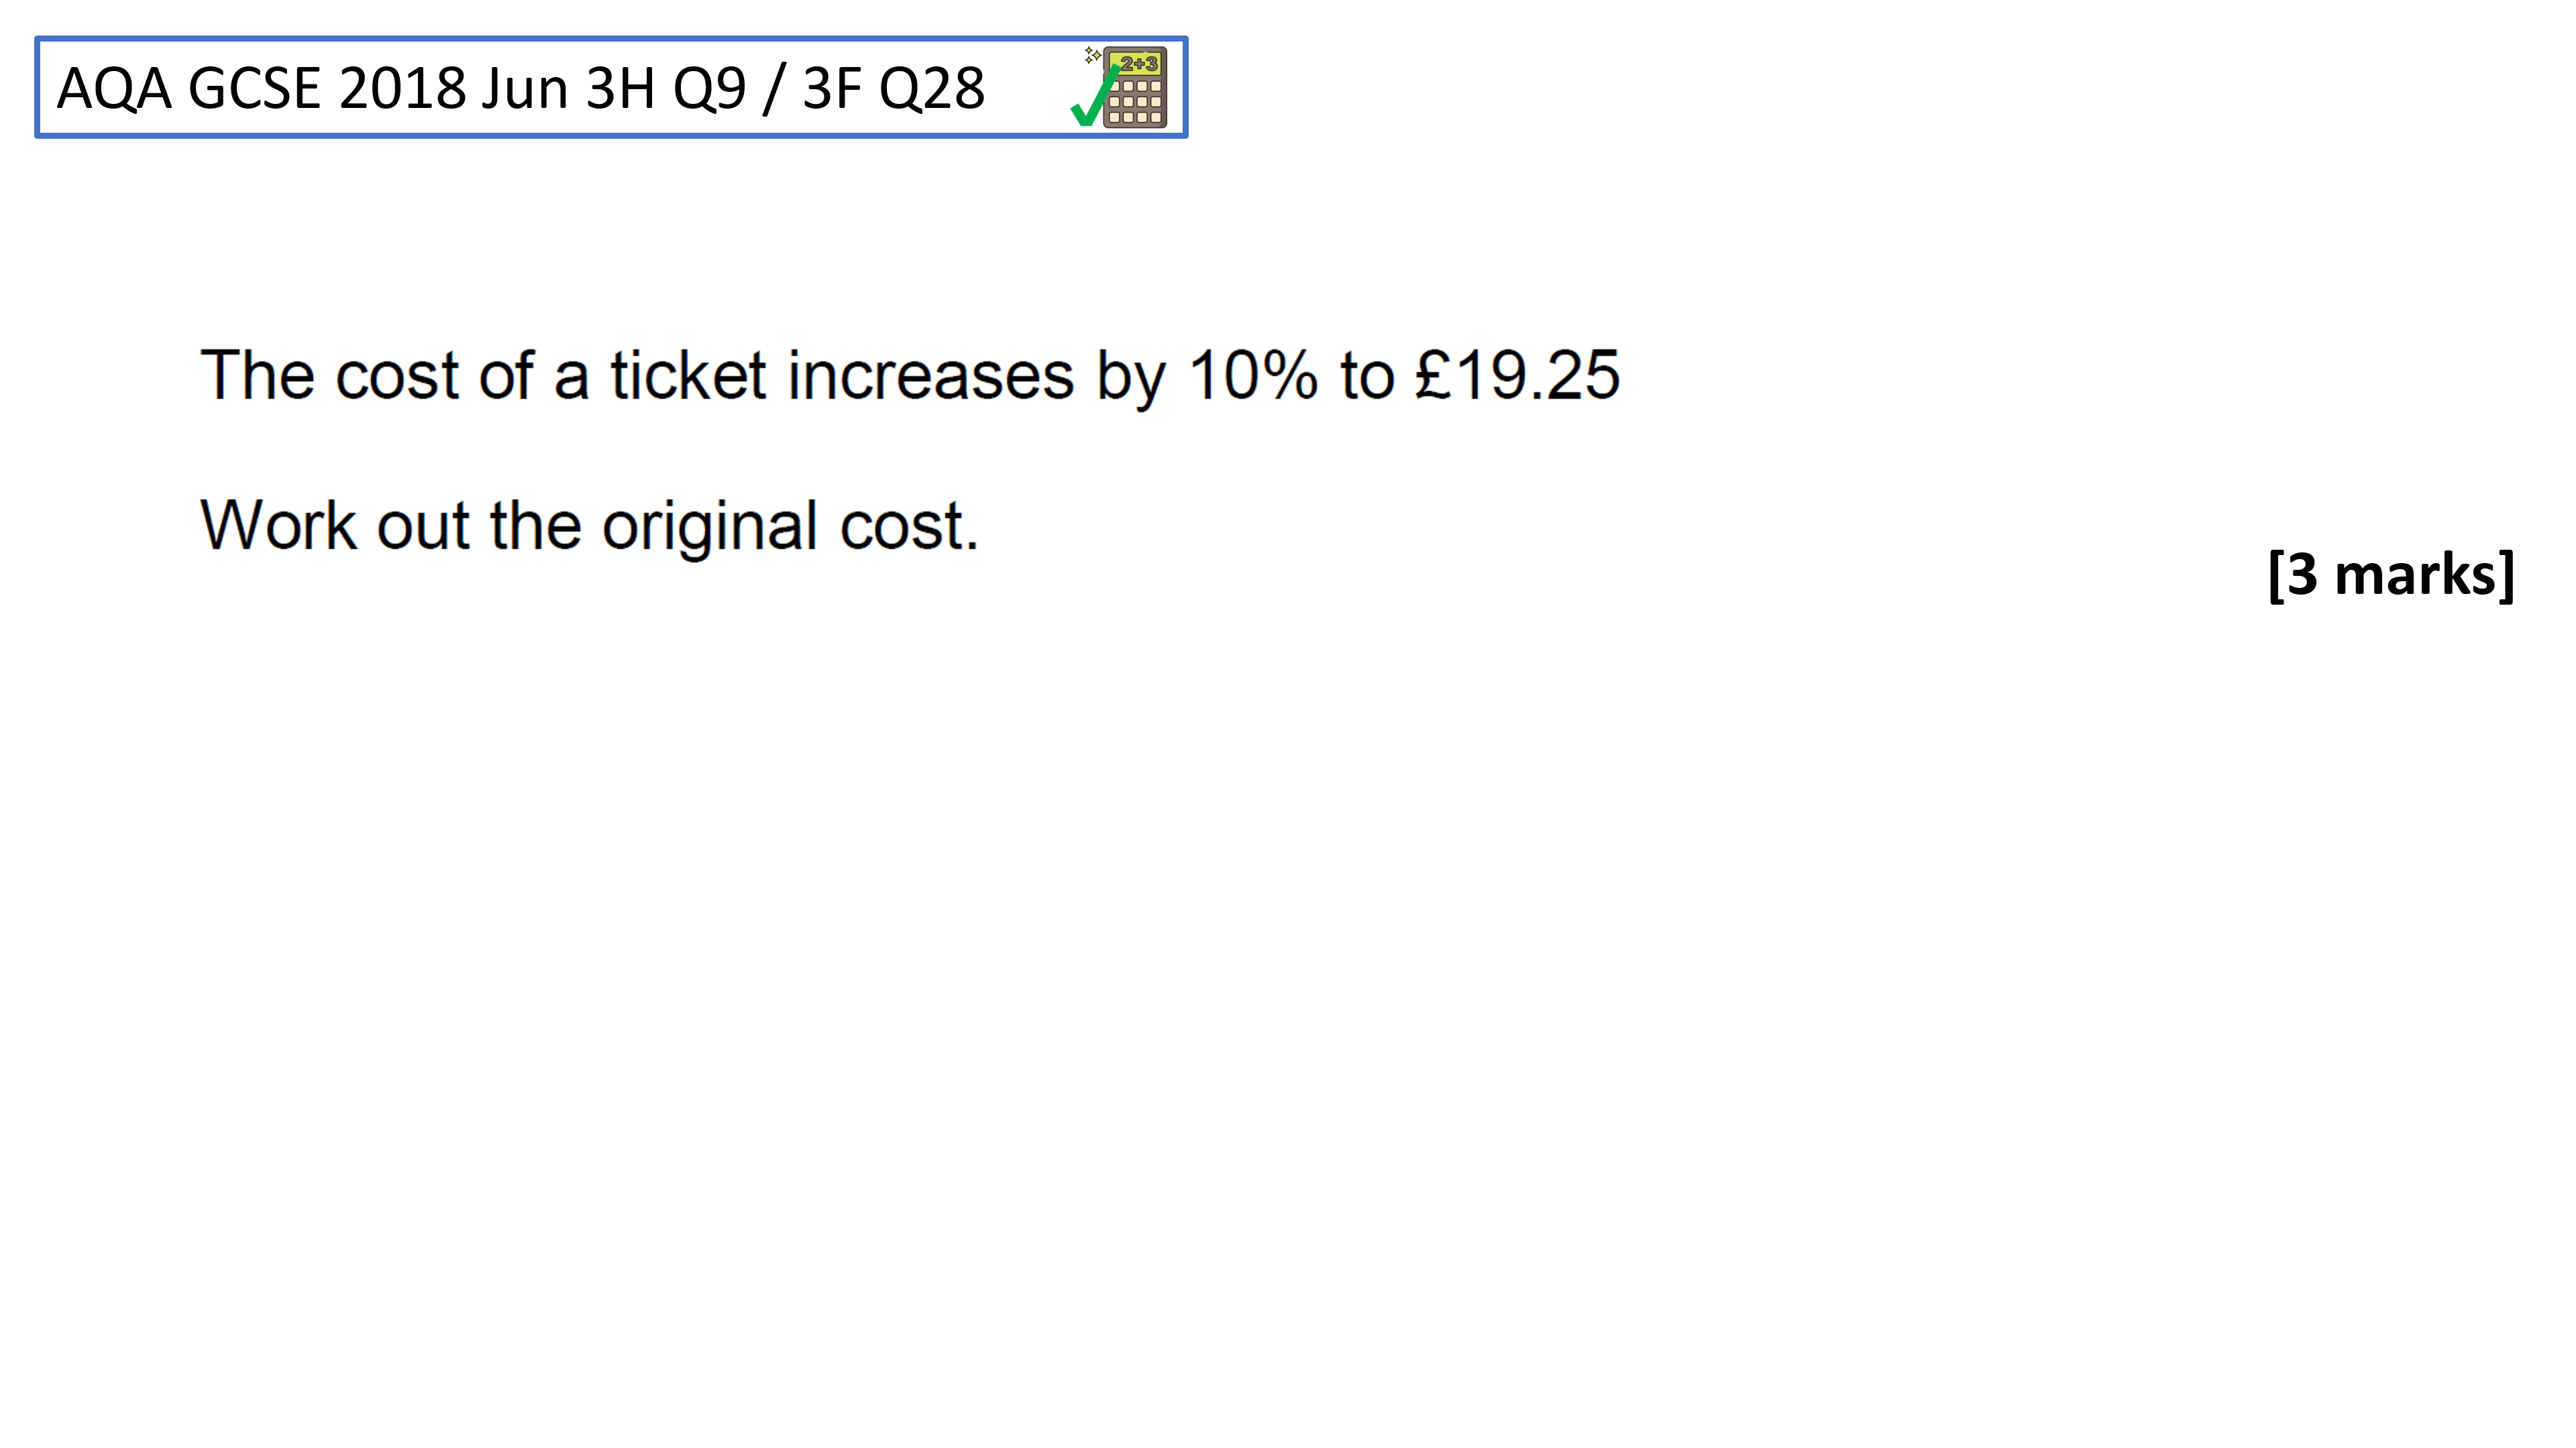Click 'Jun' in the heading
The image size is (2576, 1448).
click(525, 88)
